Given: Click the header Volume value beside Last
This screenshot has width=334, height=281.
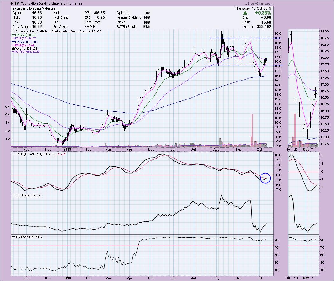Looking at the screenshot, I should [264, 27].
